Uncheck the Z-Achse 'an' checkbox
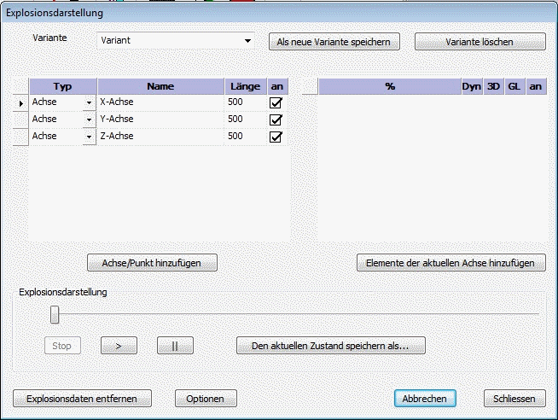 click(x=276, y=137)
